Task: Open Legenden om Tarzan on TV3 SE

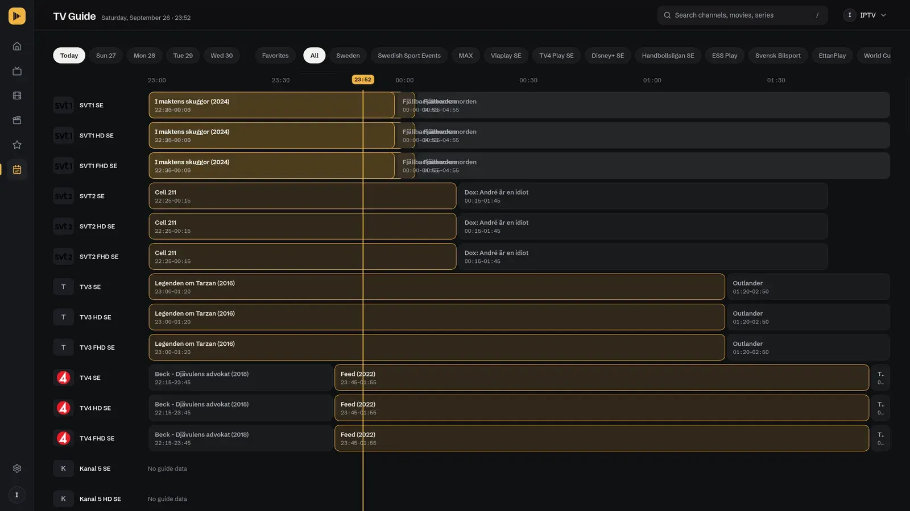Action: tap(437, 287)
